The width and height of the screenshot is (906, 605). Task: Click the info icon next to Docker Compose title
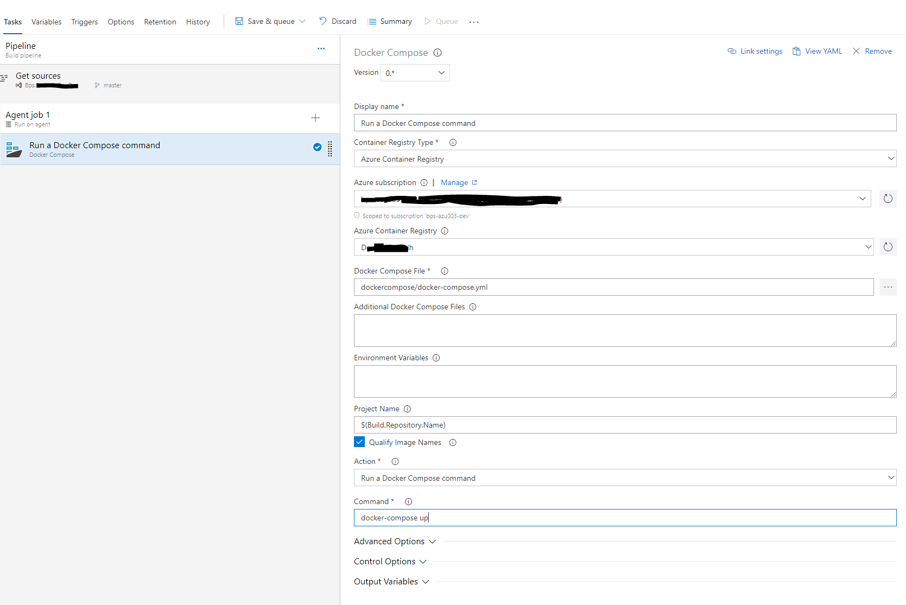pyautogui.click(x=438, y=53)
